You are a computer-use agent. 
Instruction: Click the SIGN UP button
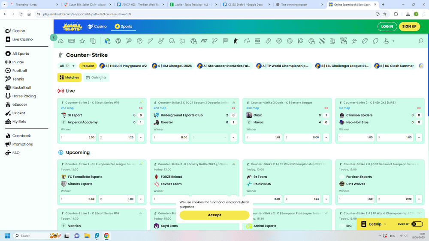pyautogui.click(x=409, y=27)
